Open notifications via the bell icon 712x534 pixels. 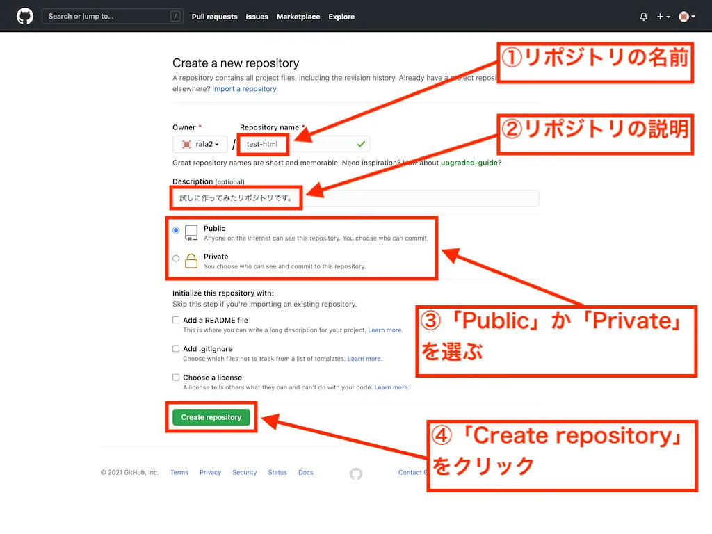pyautogui.click(x=643, y=16)
